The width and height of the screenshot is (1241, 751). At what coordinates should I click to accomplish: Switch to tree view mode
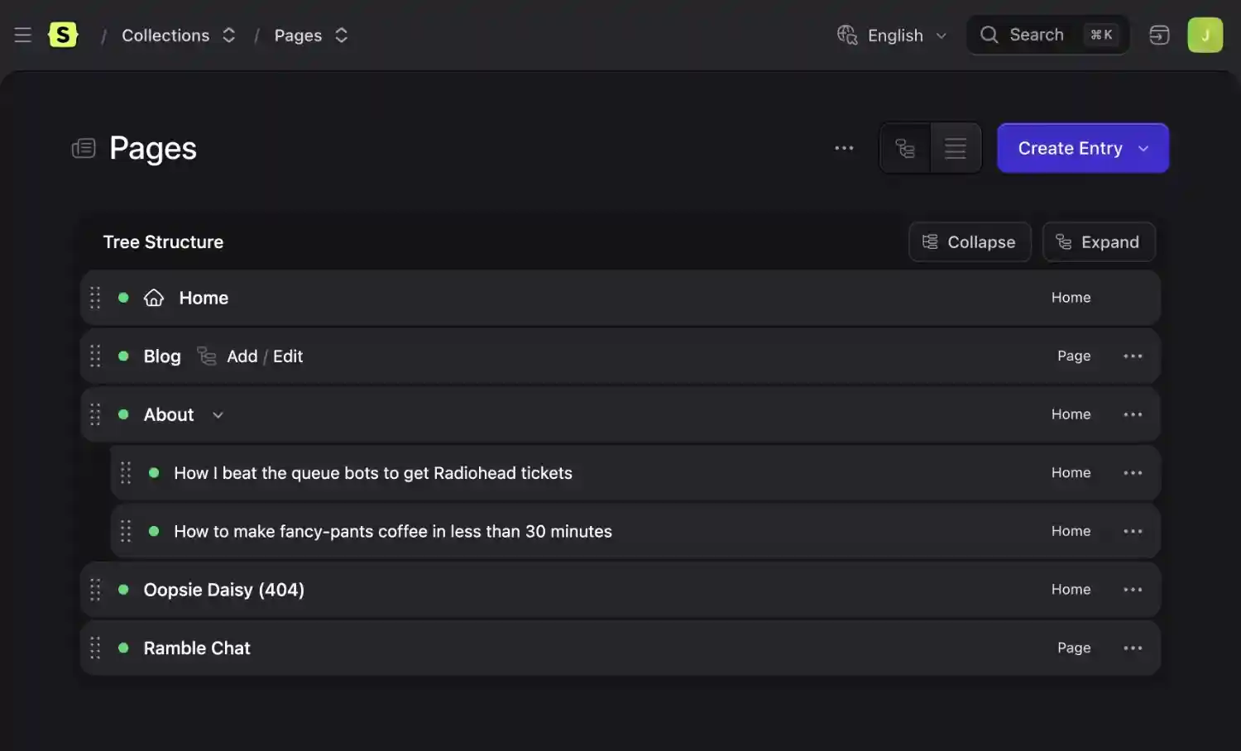click(x=905, y=148)
